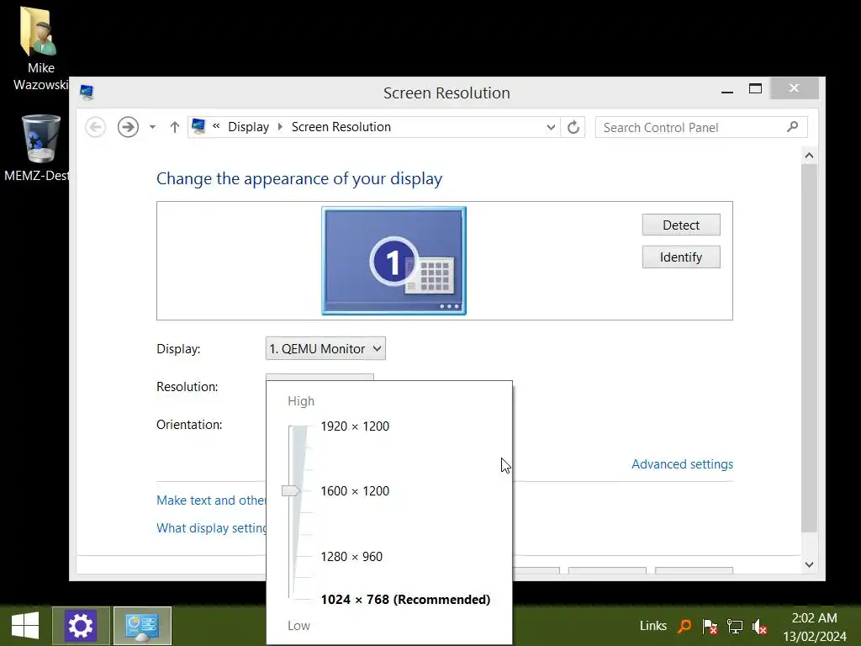Viewport: 861px width, 646px height.
Task: Open the QEMU Monitor display dropdown
Action: 325,348
